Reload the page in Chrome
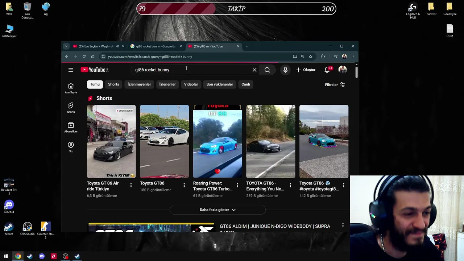This screenshot has width=464, height=261. click(84, 57)
